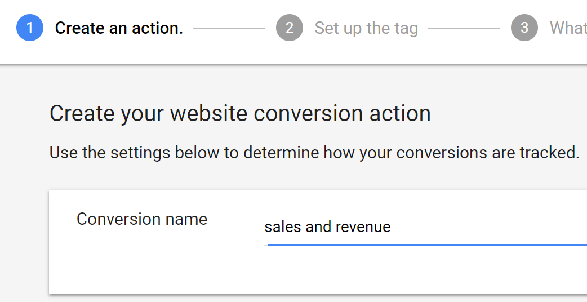587x302 pixels.
Task: Open the partially visible "What" step label
Action: 568,28
